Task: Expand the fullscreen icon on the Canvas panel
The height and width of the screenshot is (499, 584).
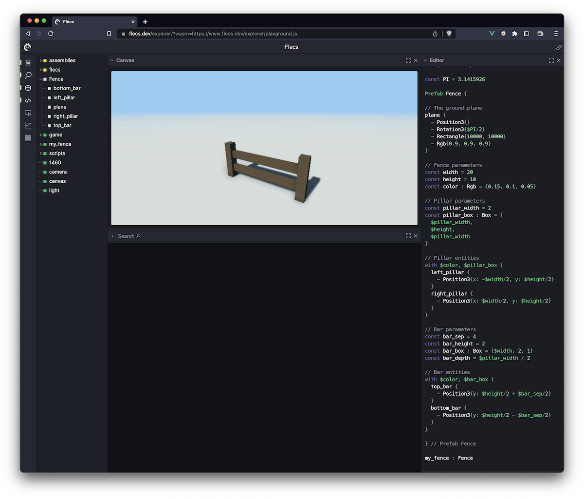Action: click(x=408, y=60)
